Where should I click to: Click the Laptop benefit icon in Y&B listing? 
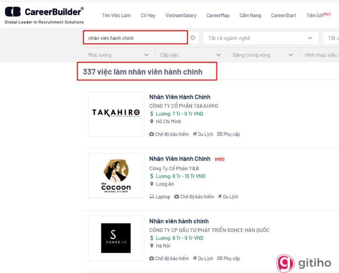151,197
